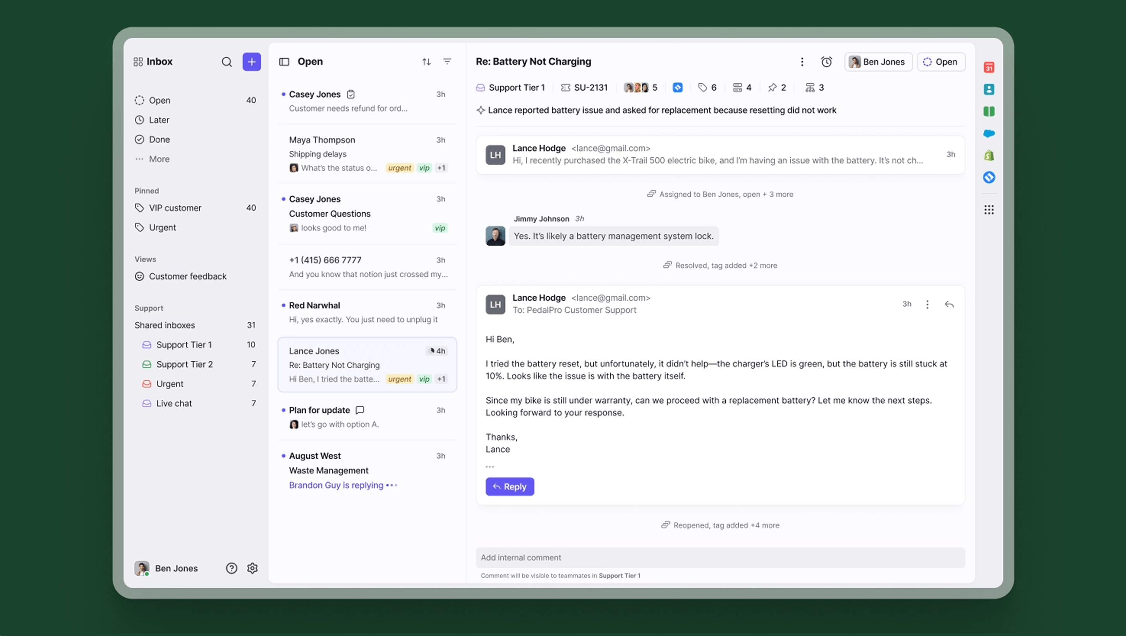The height and width of the screenshot is (636, 1126).
Task: Open the Shopify integration icon
Action: pos(989,155)
